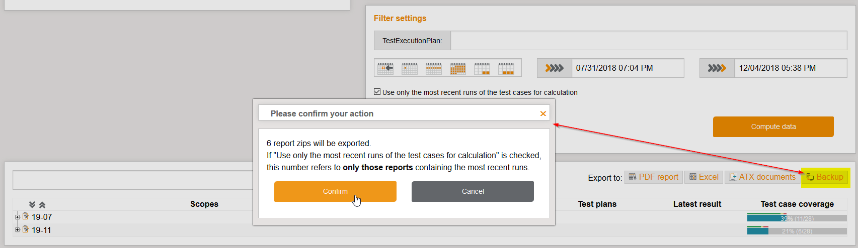
Task: Click the fully orange calendar grid icon
Action: click(x=458, y=68)
